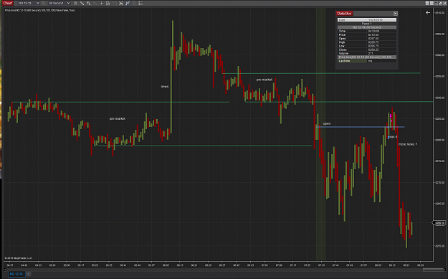The height and width of the screenshot is (279, 448).
Task: Select the NQ 12-19 chart tab
Action: click(x=16, y=274)
